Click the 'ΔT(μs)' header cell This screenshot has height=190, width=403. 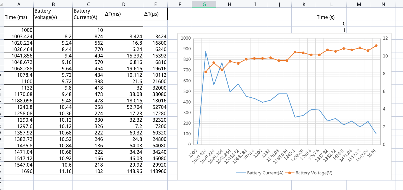click(x=155, y=14)
